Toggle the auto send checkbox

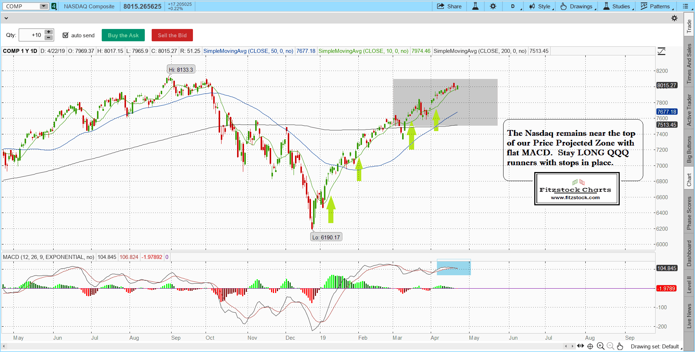[x=66, y=35]
